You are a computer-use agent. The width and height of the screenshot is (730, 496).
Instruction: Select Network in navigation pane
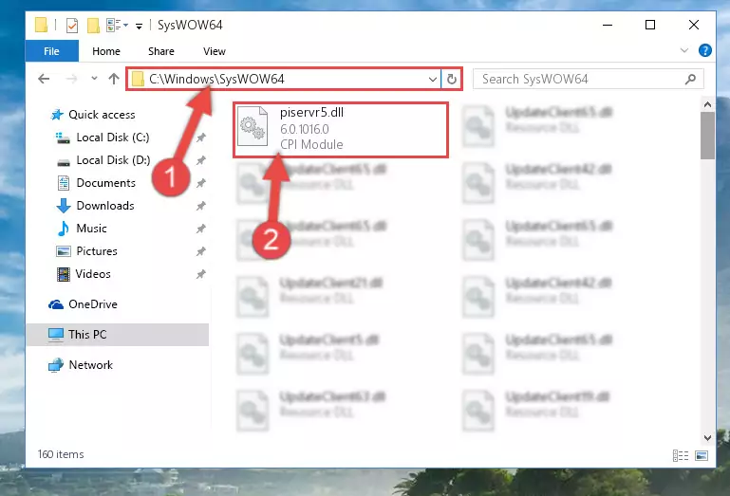[x=91, y=365]
